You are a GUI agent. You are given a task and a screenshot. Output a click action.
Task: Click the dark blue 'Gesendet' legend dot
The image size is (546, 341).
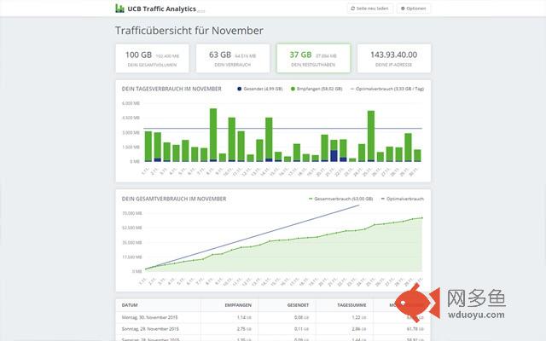click(239, 89)
